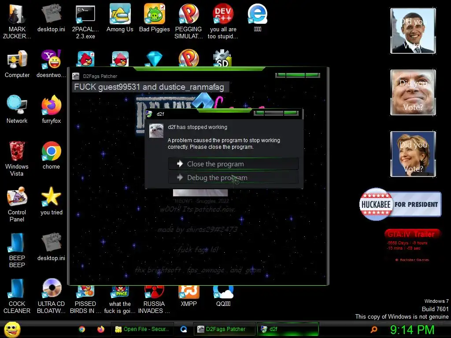Select the 2PACAL... 2.3.exe desktop shortcut
Screen dimensions: 451x338
coord(85,21)
